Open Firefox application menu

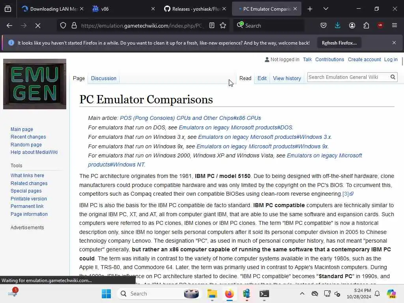[395, 25]
